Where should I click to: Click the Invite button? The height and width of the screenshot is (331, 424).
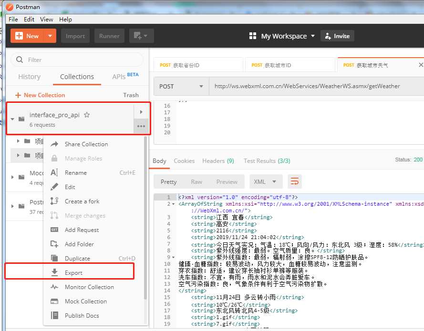pyautogui.click(x=337, y=36)
